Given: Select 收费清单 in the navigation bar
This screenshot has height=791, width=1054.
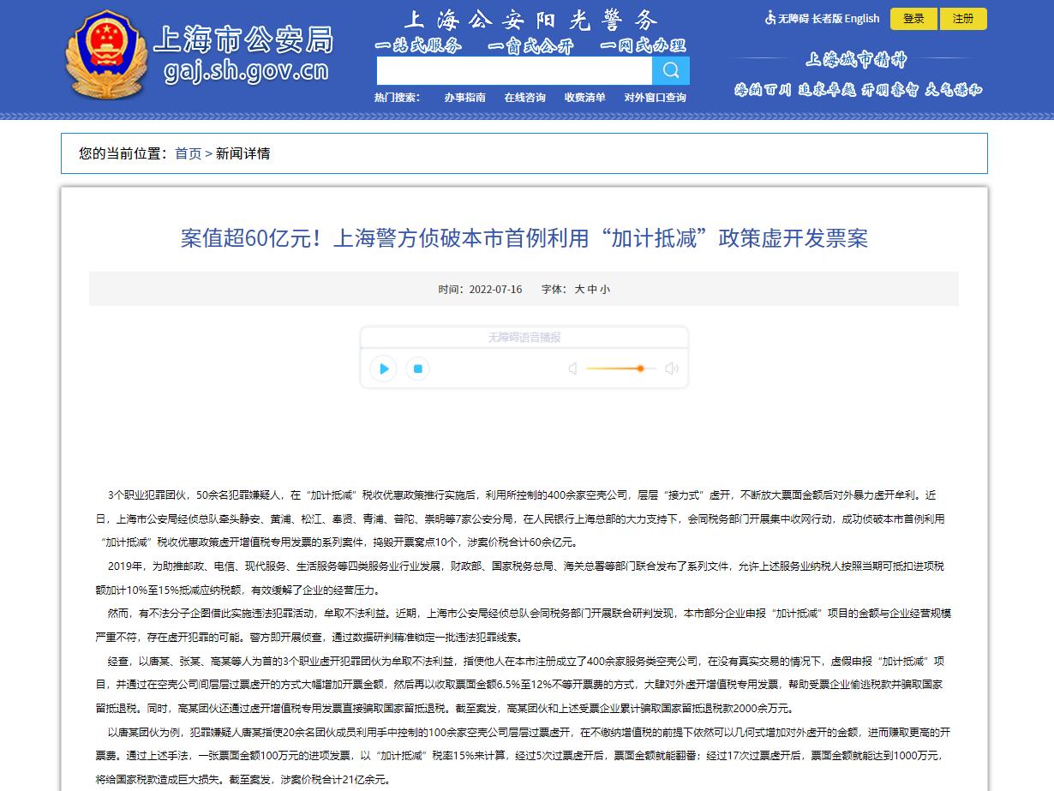Looking at the screenshot, I should [x=586, y=97].
